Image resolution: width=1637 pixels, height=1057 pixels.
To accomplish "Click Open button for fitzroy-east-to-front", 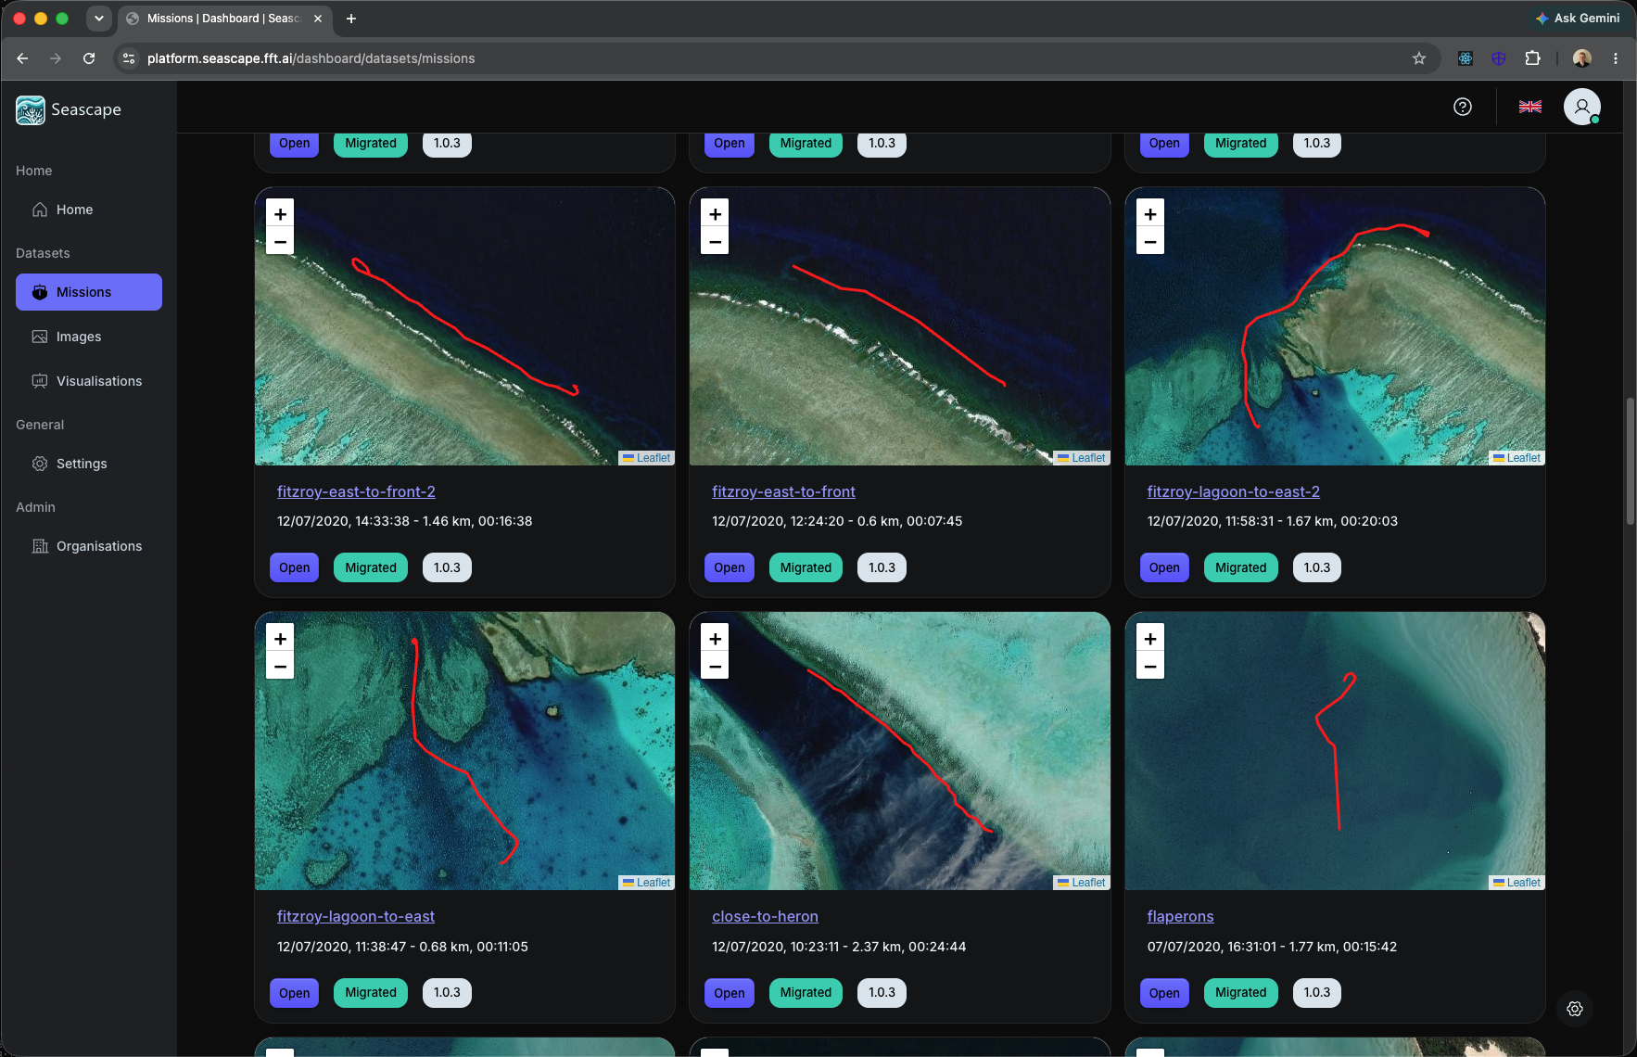I will 729,567.
